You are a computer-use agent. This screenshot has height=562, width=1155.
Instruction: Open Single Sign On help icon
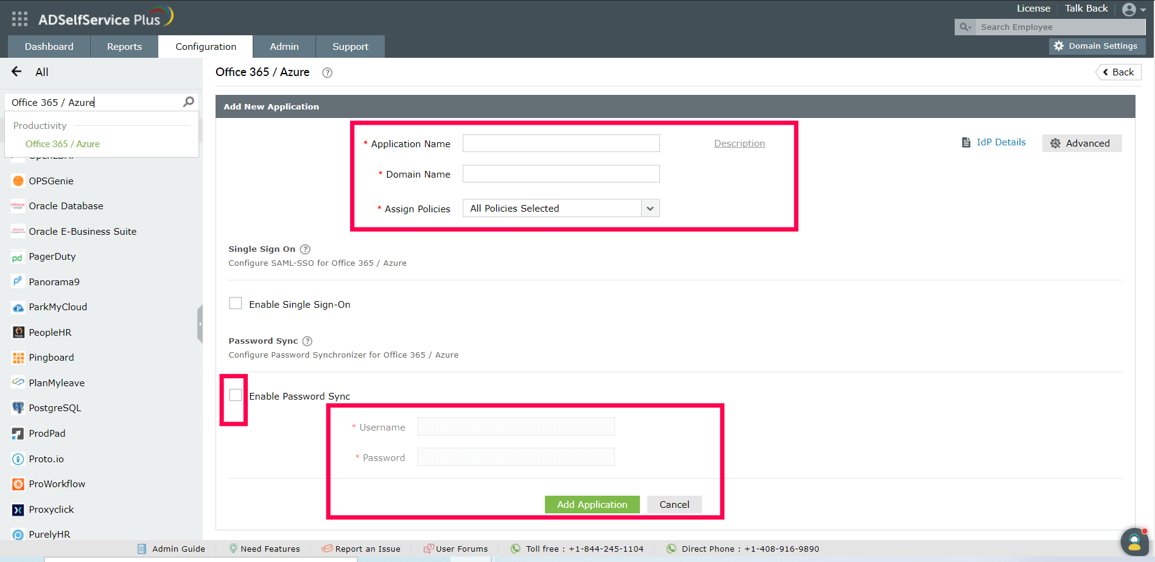pos(306,249)
